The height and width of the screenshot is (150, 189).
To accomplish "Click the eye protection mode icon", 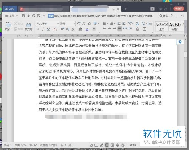I will click(123, 145).
